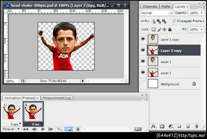Delete layer with Layers panel trash icon

pos(196,126)
